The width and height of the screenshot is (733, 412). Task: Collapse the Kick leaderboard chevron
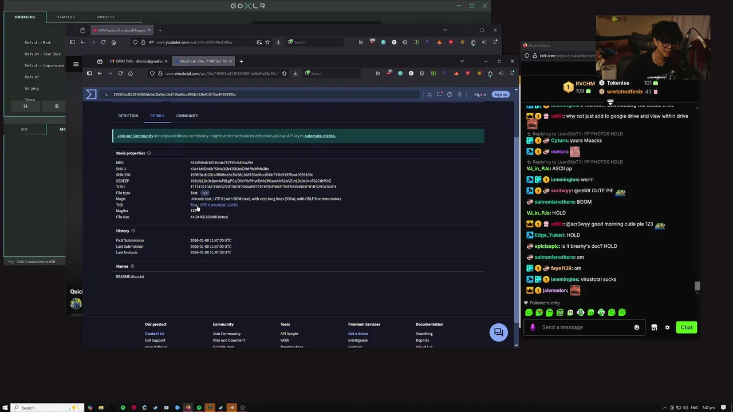(610, 103)
